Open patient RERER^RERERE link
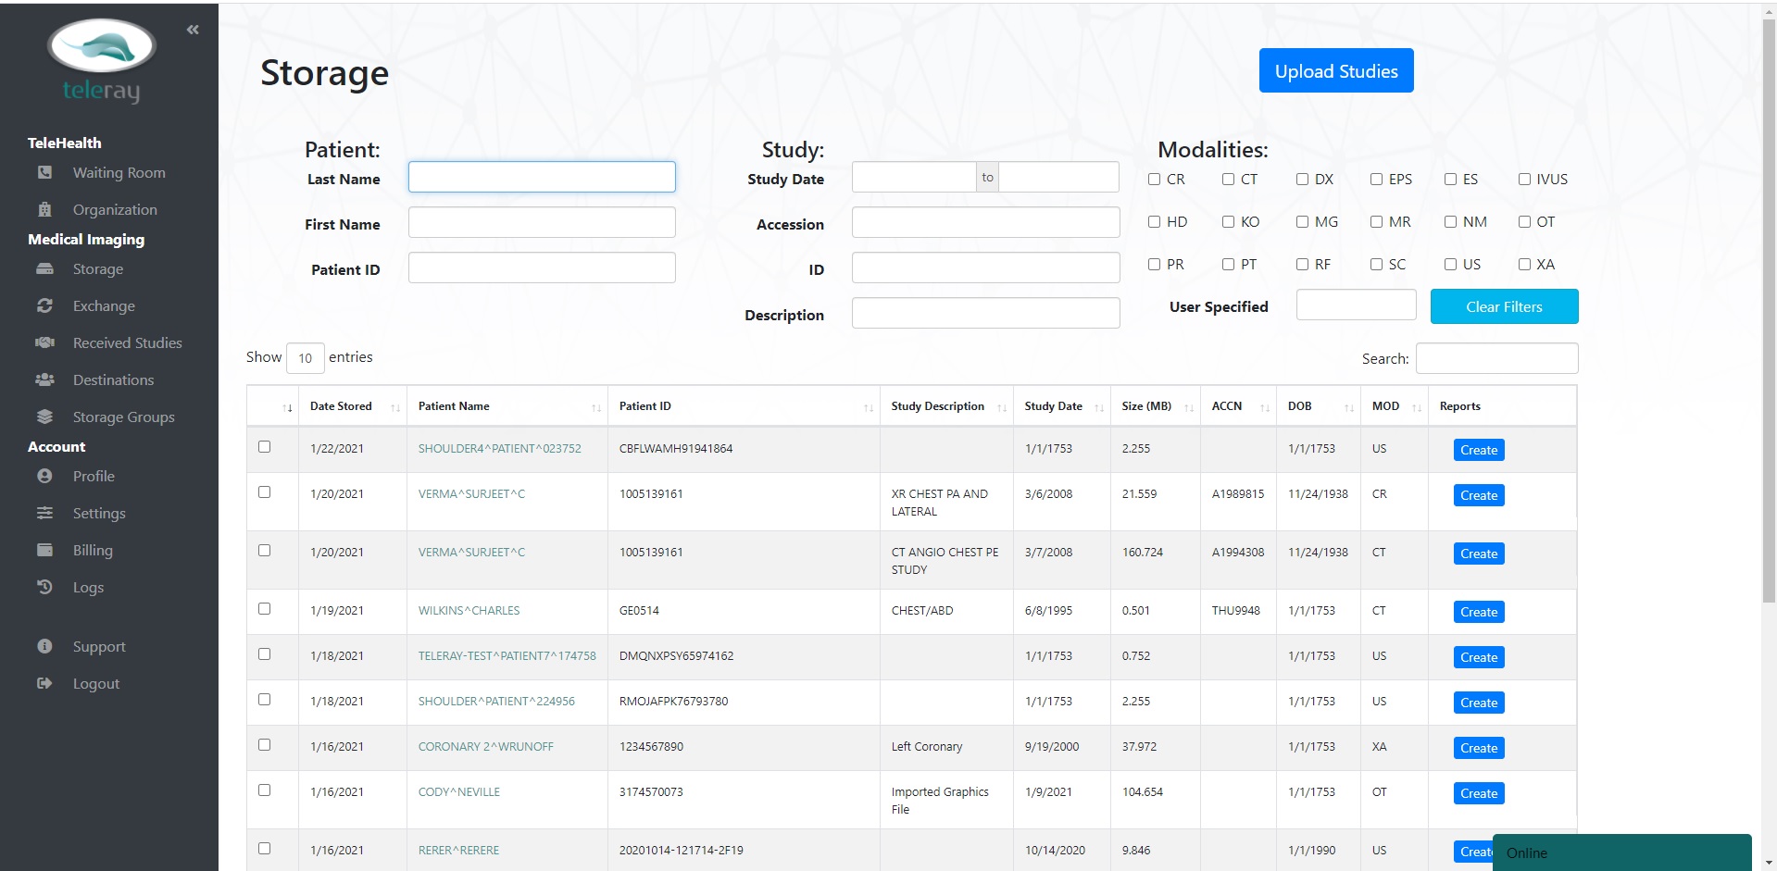The width and height of the screenshot is (1777, 871). click(458, 851)
